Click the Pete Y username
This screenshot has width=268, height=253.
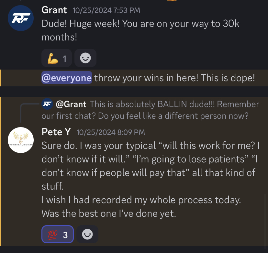point(56,132)
